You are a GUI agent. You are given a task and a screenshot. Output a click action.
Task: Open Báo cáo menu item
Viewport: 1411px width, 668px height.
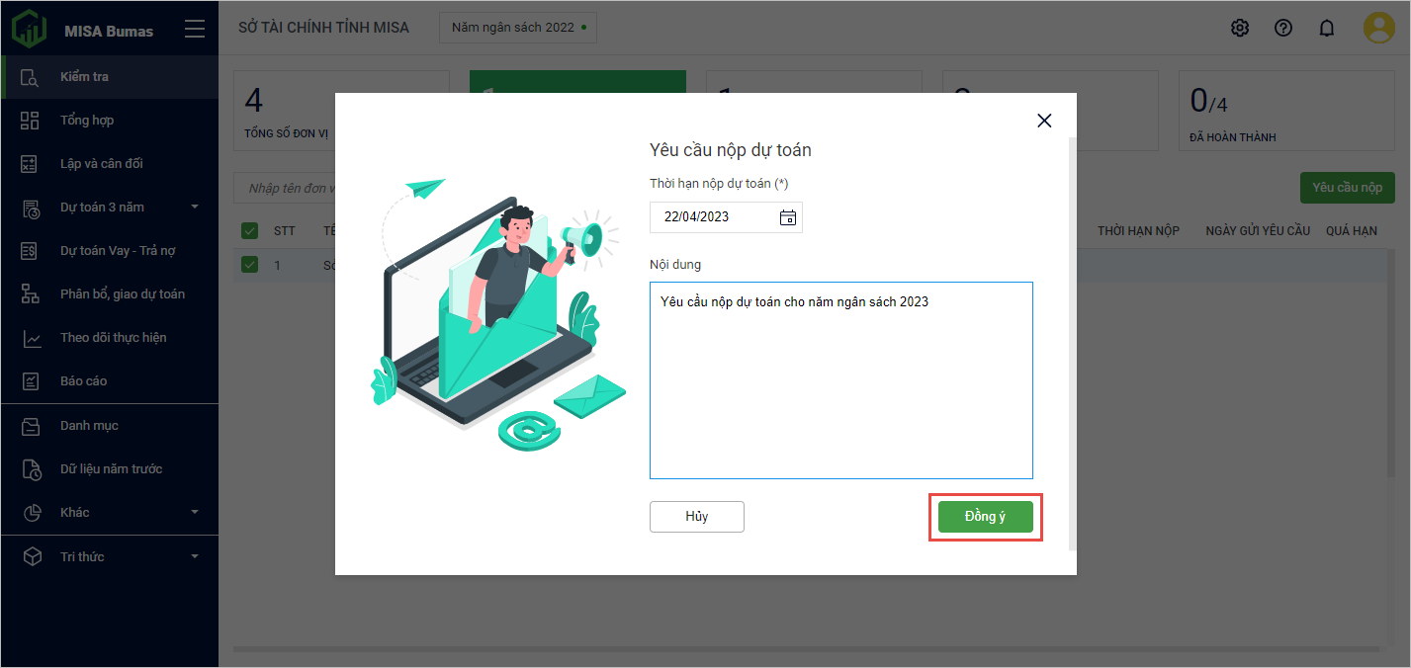[109, 381]
